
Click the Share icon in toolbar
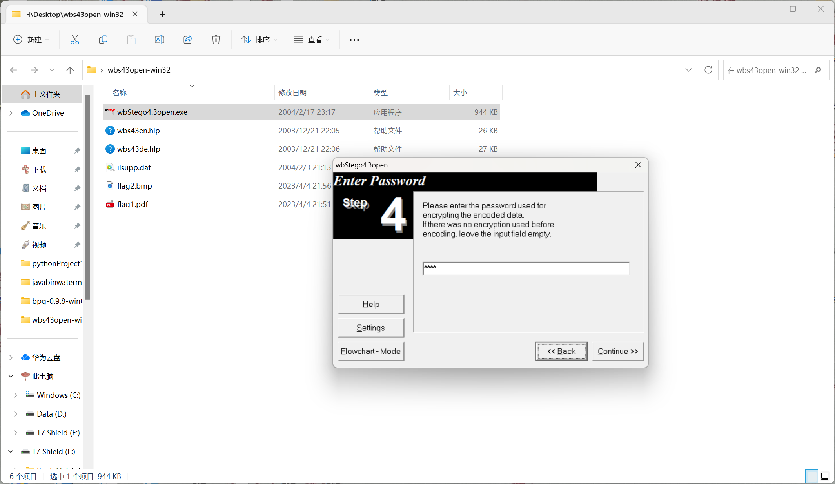[188, 40]
